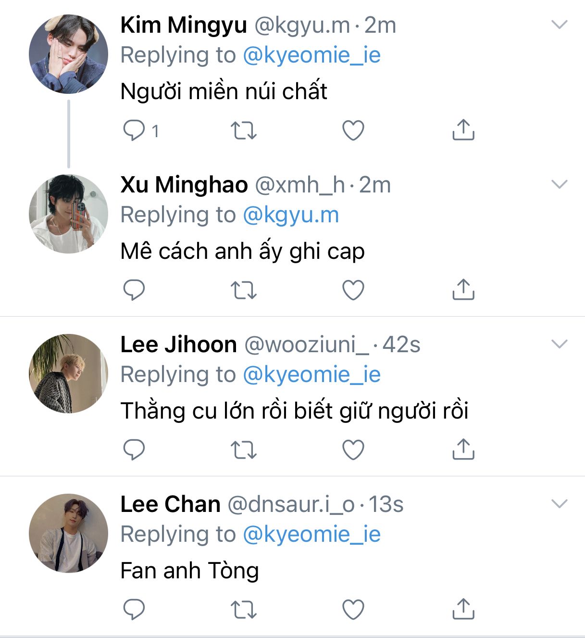
Task: Open Lee Jihoon's profile picture
Action: pyautogui.click(x=68, y=373)
